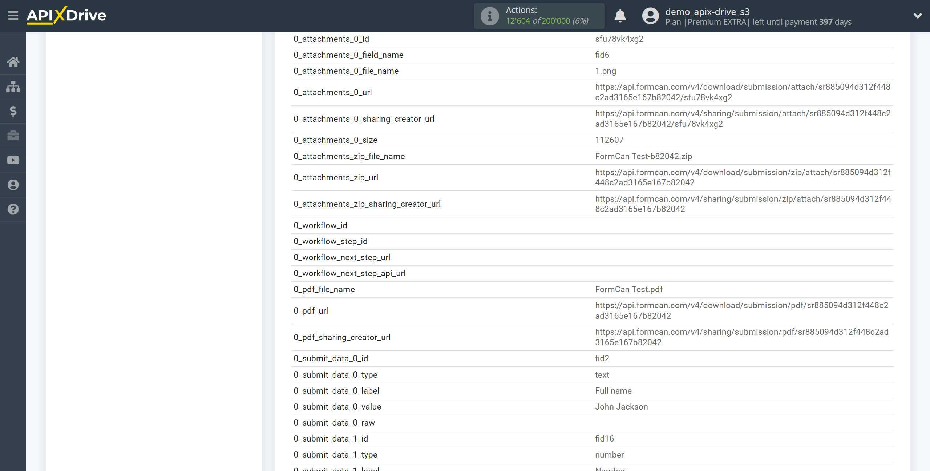
Task: Select value fid6
Action: 602,55
